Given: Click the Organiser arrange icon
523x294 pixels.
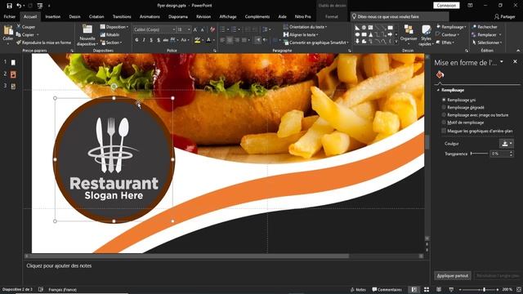Looking at the screenshot, I should pos(409,30).
